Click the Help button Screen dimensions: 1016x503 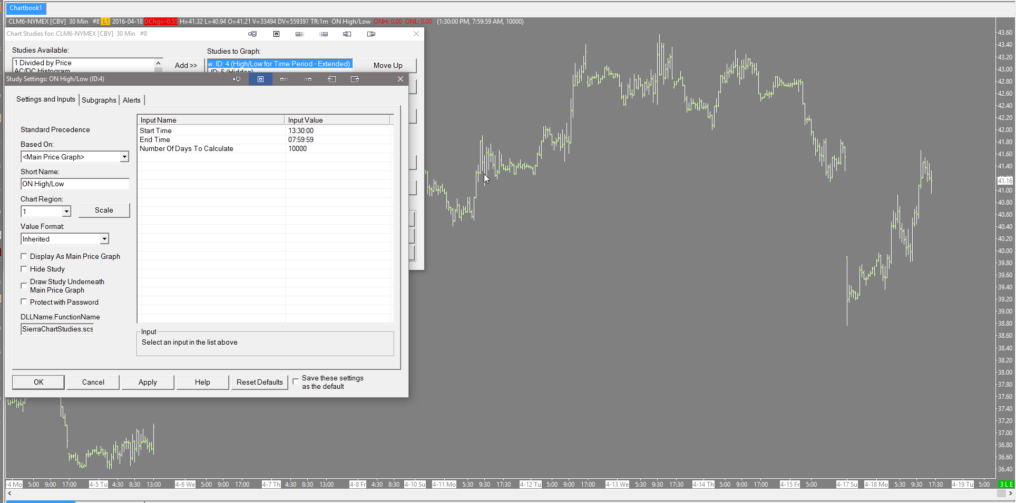tap(202, 382)
